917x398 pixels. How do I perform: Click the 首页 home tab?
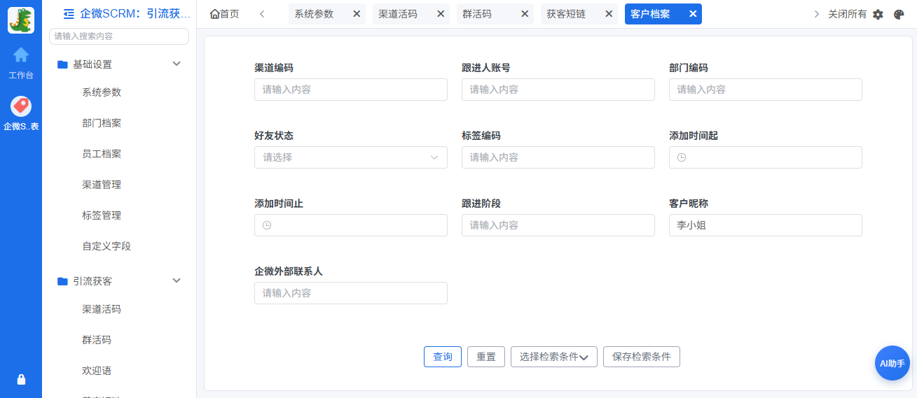[224, 14]
